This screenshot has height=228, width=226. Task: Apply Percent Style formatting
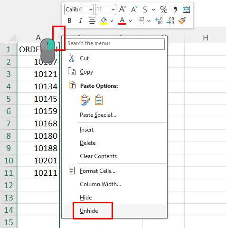(164, 9)
